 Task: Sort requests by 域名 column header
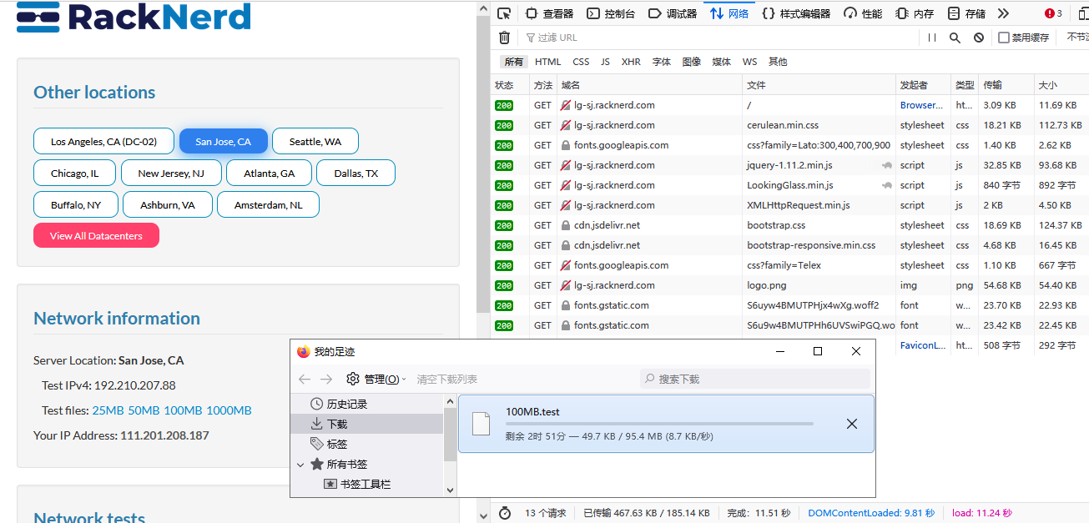coord(649,85)
